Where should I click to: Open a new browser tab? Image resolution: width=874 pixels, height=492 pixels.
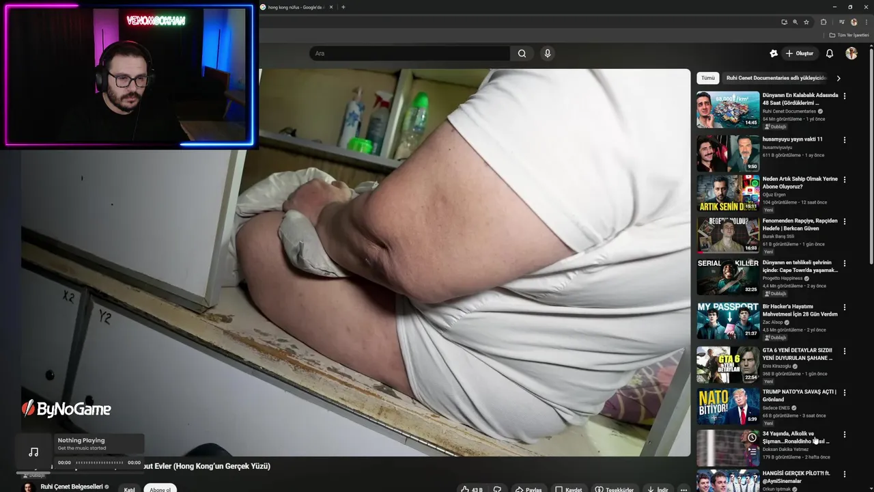343,7
